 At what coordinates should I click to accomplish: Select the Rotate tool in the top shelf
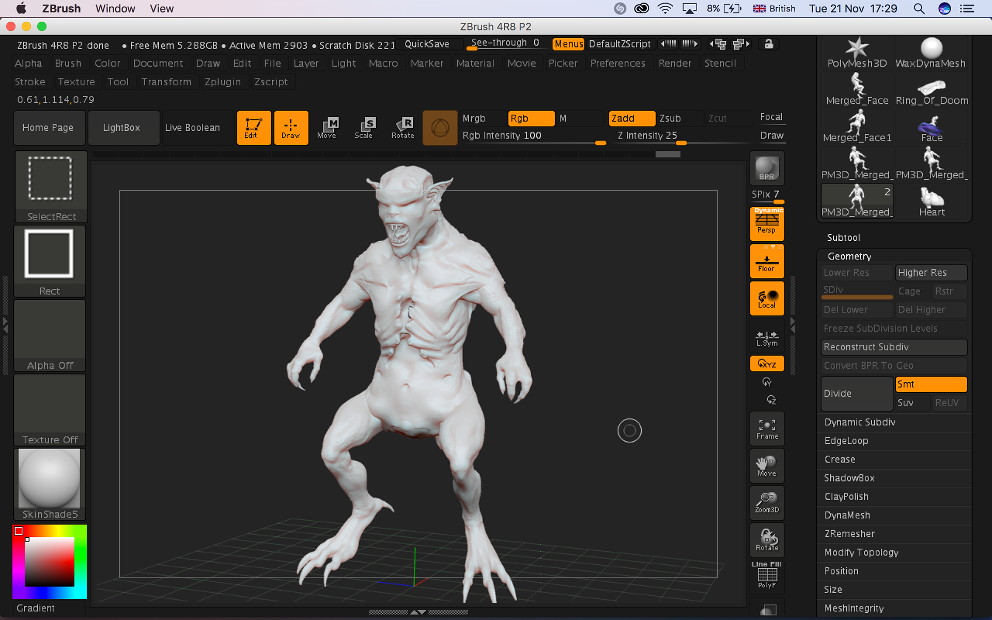point(402,128)
